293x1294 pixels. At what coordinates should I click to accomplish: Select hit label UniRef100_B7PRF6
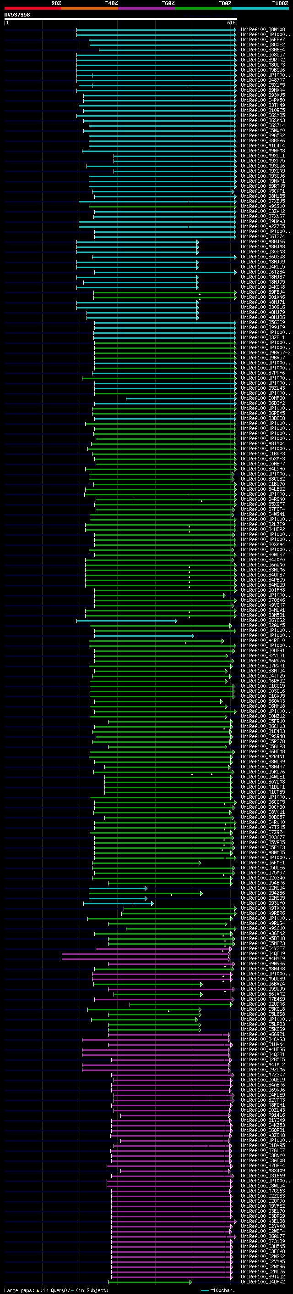click(262, 373)
